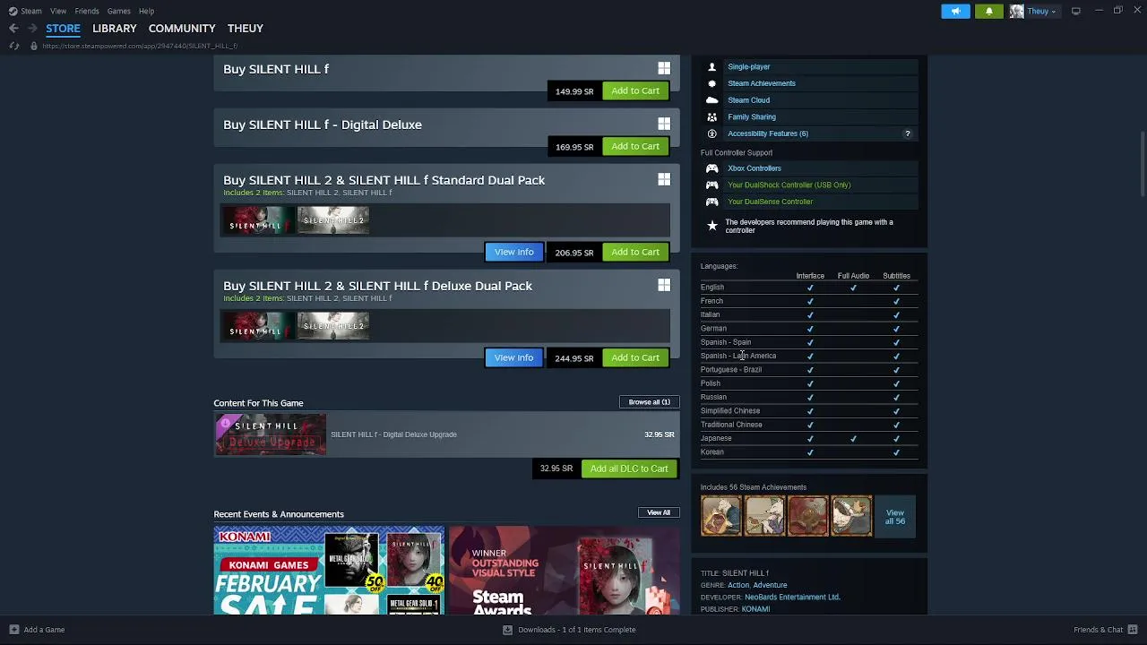Open the View menu
This screenshot has height=645, width=1147.
(58, 11)
